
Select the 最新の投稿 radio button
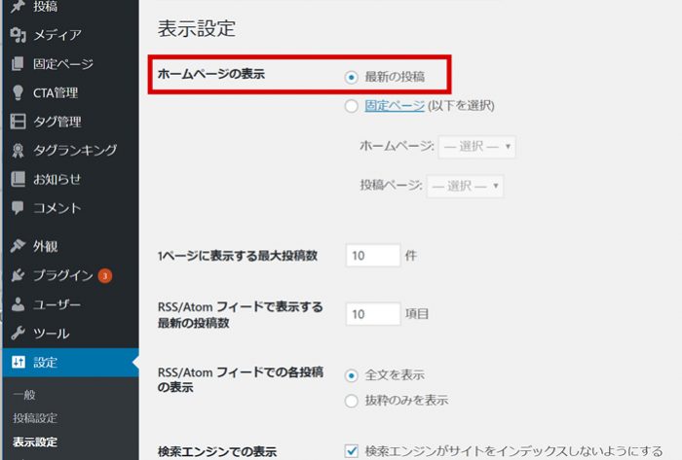[x=352, y=77]
